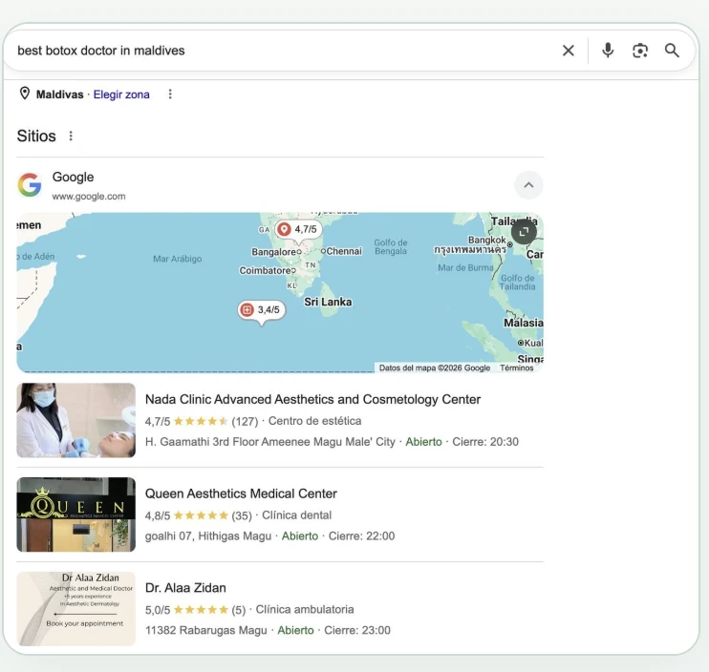Click the Bangkok label on map
709x672 pixels.
click(487, 240)
